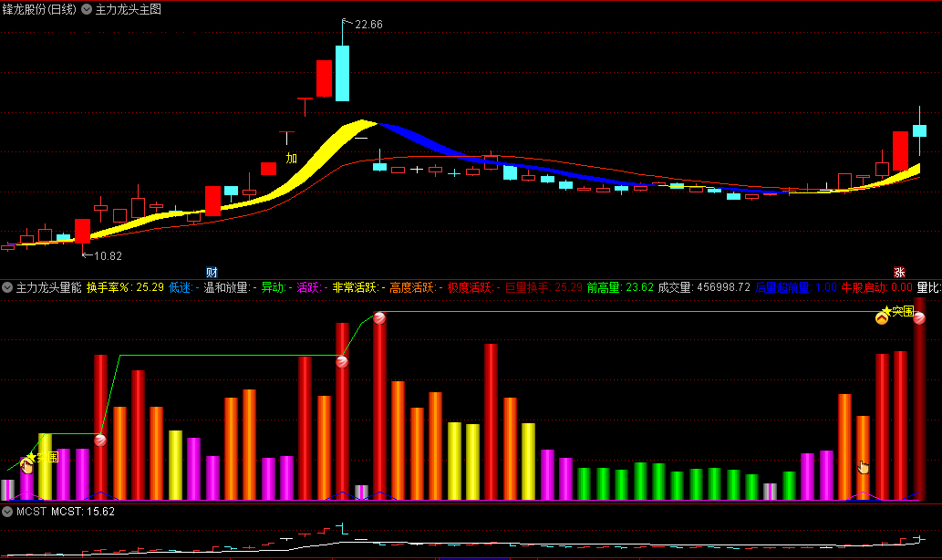The height and width of the screenshot is (560, 942).
Task: Click the 成交量: 456998.72 value
Action: [x=704, y=287]
